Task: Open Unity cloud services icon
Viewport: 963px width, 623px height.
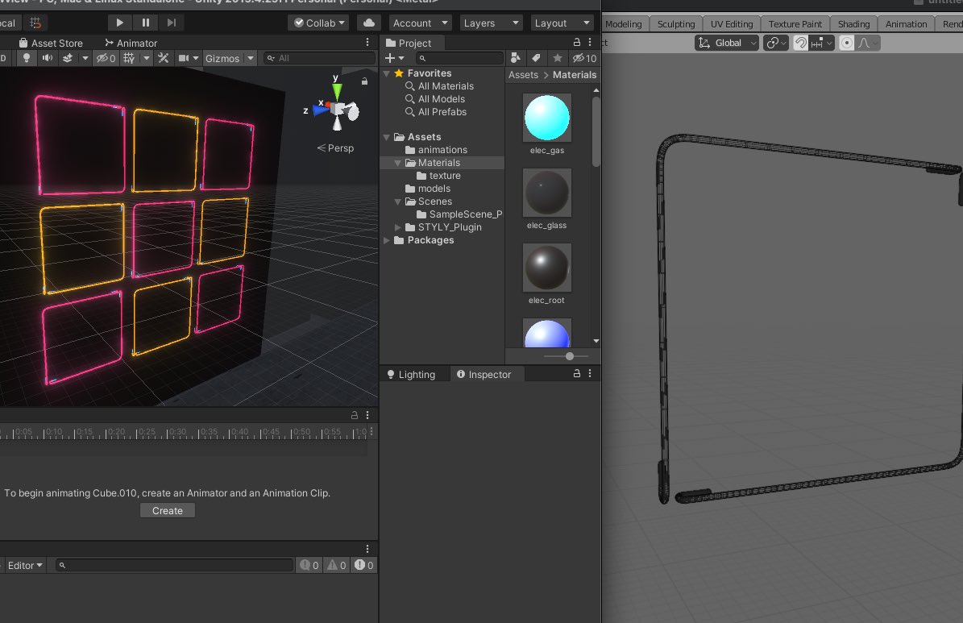Action: pyautogui.click(x=369, y=23)
